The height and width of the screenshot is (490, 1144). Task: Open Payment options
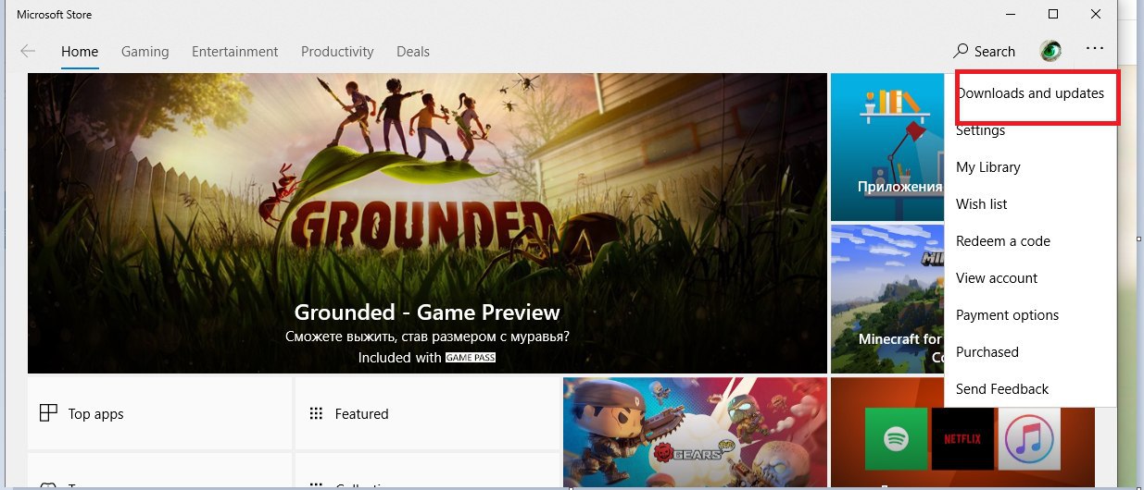1030,315
